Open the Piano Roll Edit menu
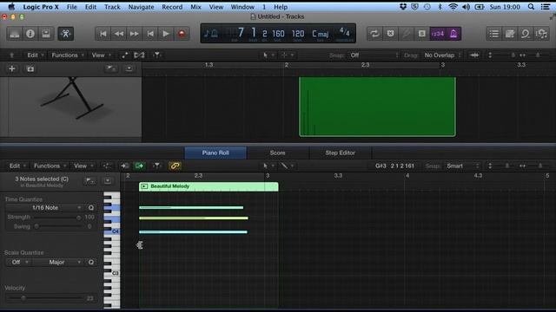This screenshot has width=556, height=312. [17, 166]
